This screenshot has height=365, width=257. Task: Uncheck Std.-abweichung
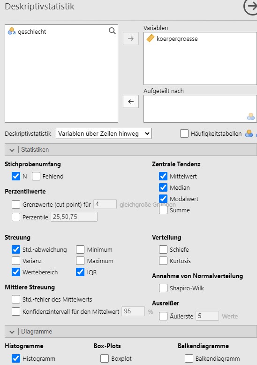(x=16, y=249)
